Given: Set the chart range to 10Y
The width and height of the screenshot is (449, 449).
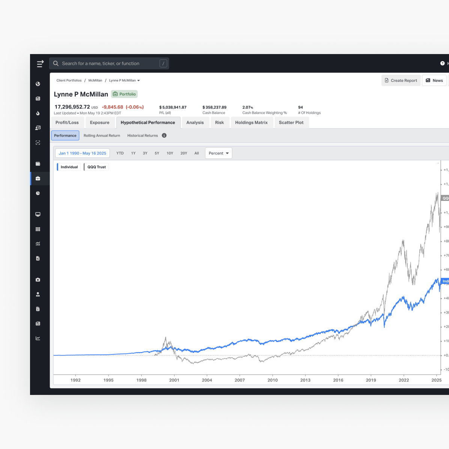Looking at the screenshot, I should click(x=170, y=153).
